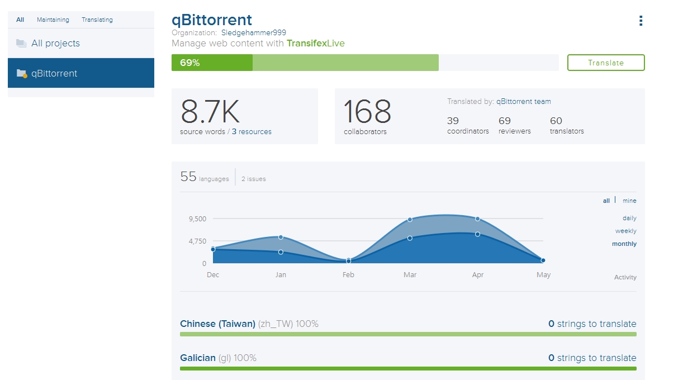This screenshot has width=683, height=380.
Task: Click the lower Apr data point
Action: click(x=477, y=234)
